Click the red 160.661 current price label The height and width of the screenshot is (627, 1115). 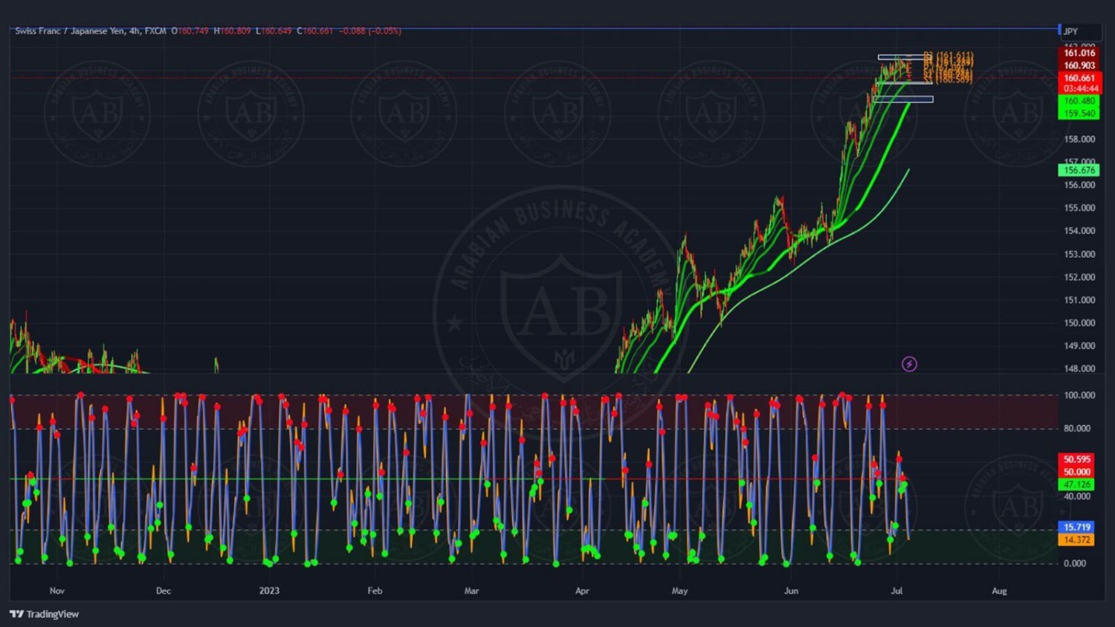tap(1079, 78)
